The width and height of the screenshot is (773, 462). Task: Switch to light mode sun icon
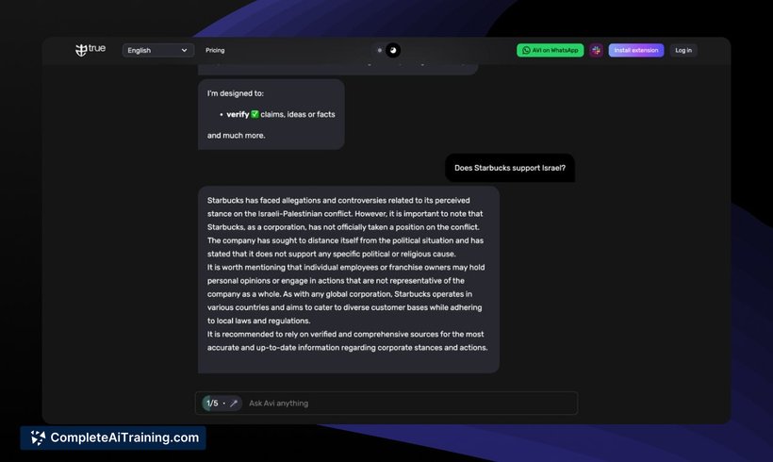(x=379, y=50)
